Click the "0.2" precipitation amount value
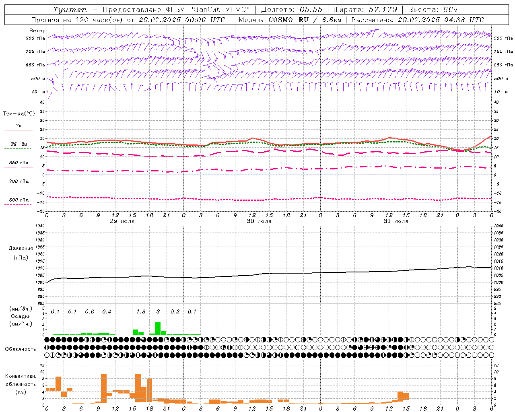Viewport: 515px width, 412px height. [x=175, y=312]
